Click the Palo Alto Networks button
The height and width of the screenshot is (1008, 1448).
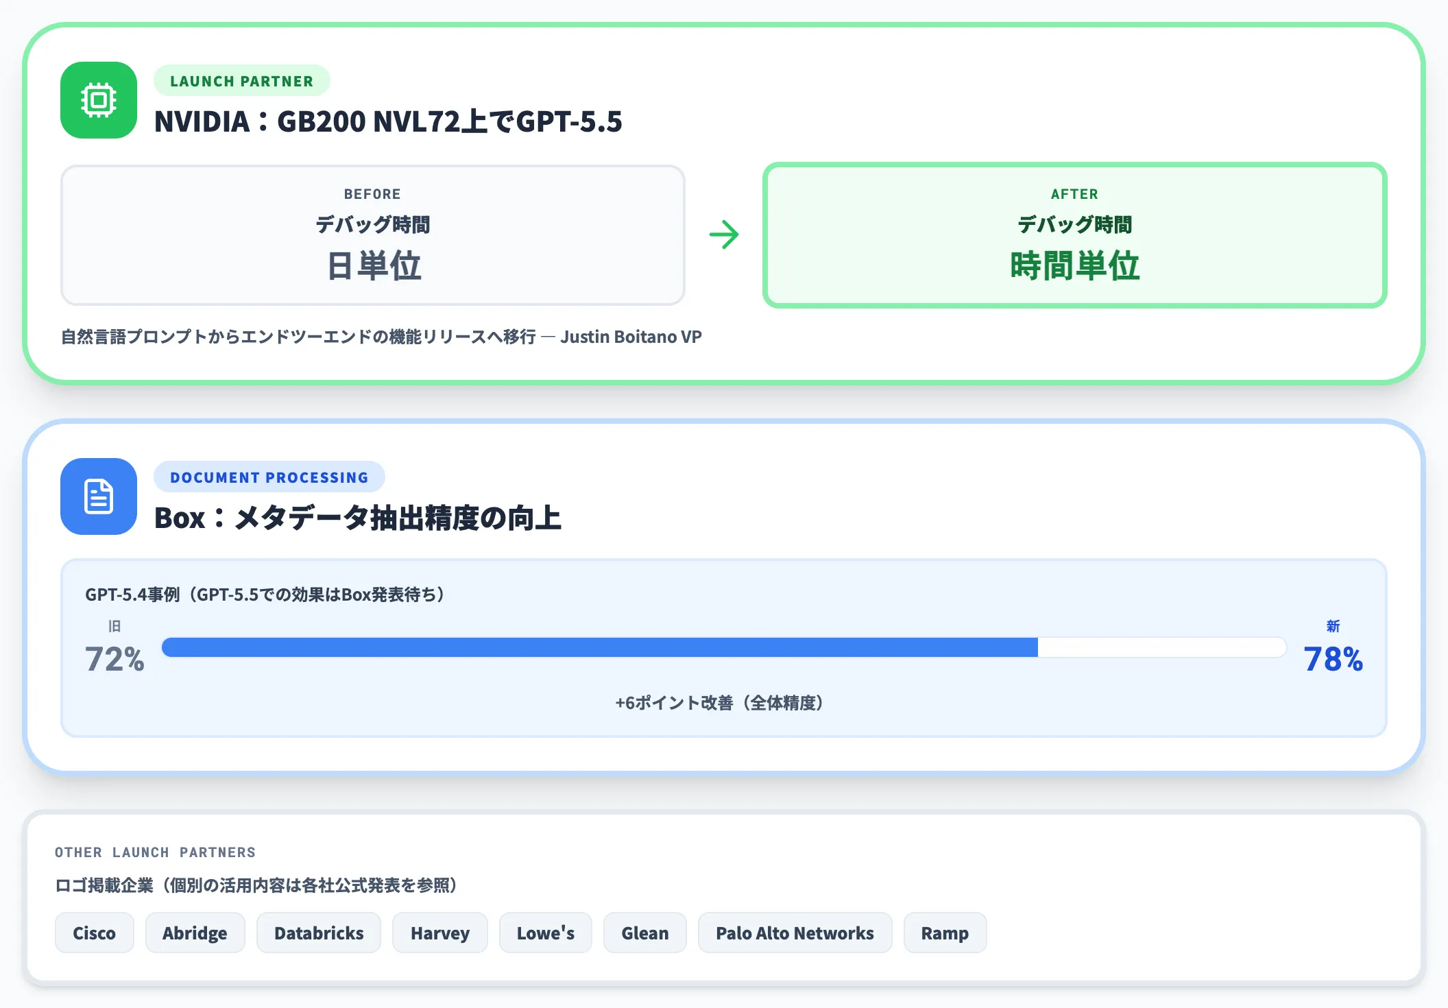[795, 933]
